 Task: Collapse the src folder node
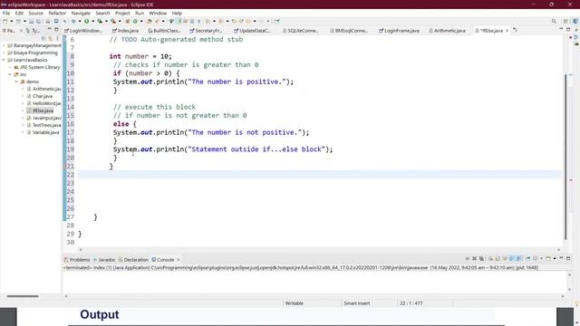[10, 74]
